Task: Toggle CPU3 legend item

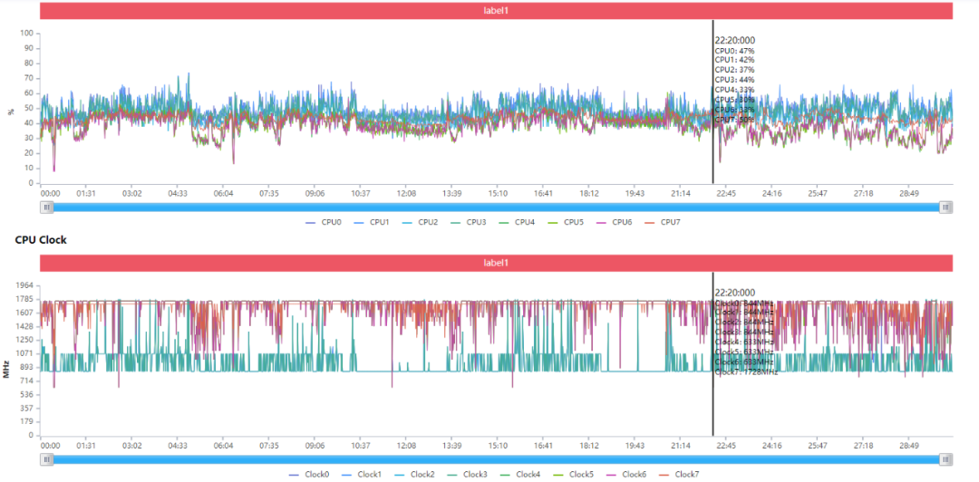Action: [468, 222]
